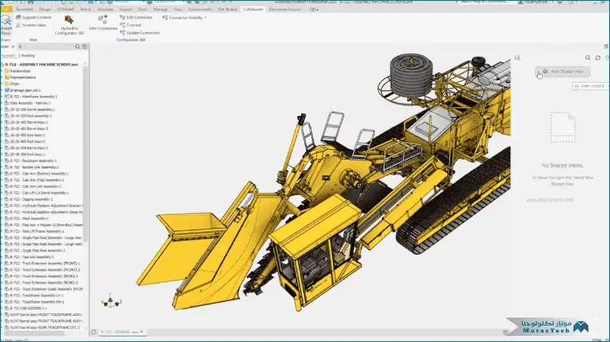This screenshot has height=342, width=610.
Task: Open the sort by date created dropdown
Action: click(591, 85)
